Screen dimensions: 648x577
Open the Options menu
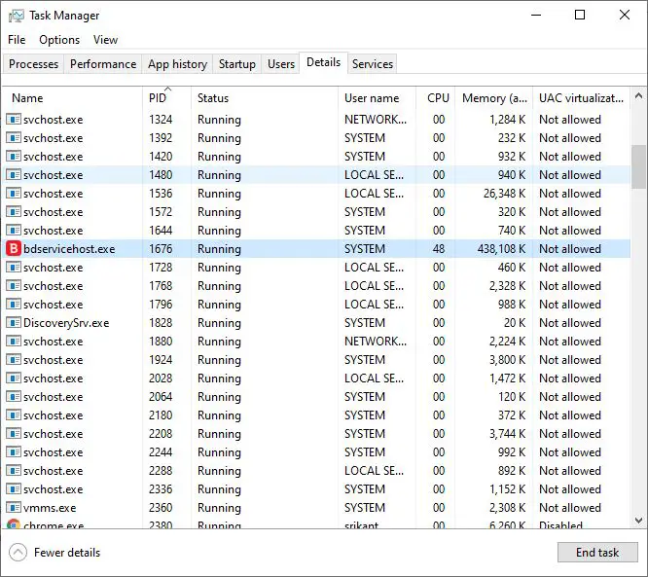coord(59,40)
